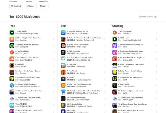Click the Shazam app icon
The image size is (166, 113).
(12, 85)
